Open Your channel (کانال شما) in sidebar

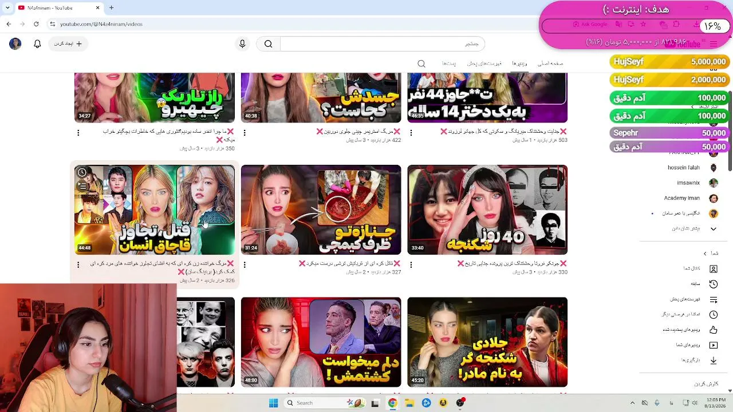tap(700, 269)
